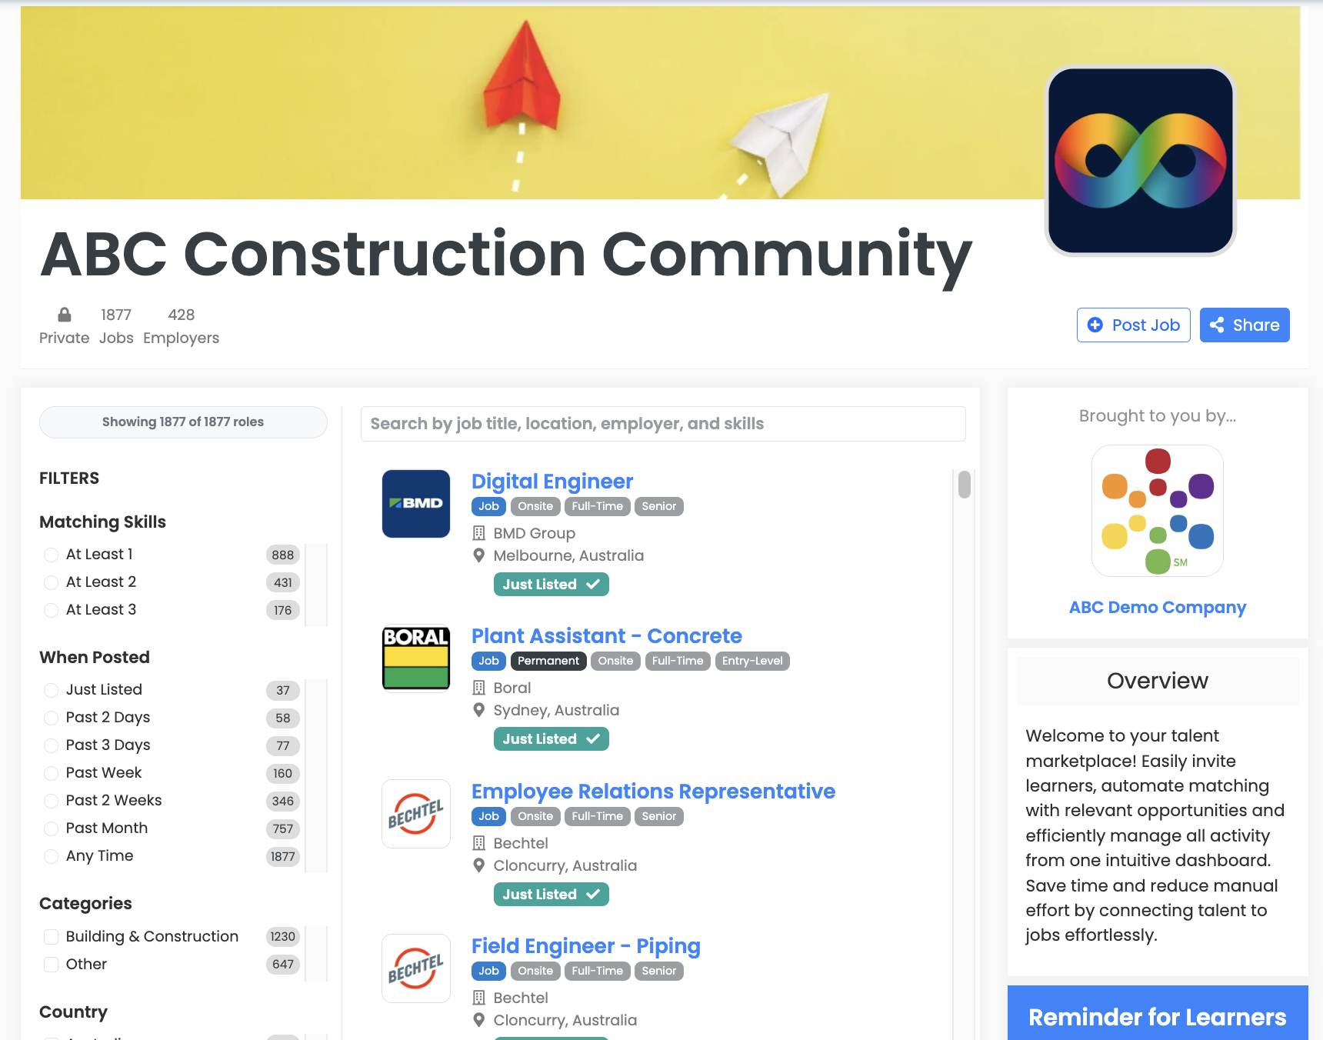Open the Boral logo thumbnail
This screenshot has height=1040, width=1323.
[416, 658]
